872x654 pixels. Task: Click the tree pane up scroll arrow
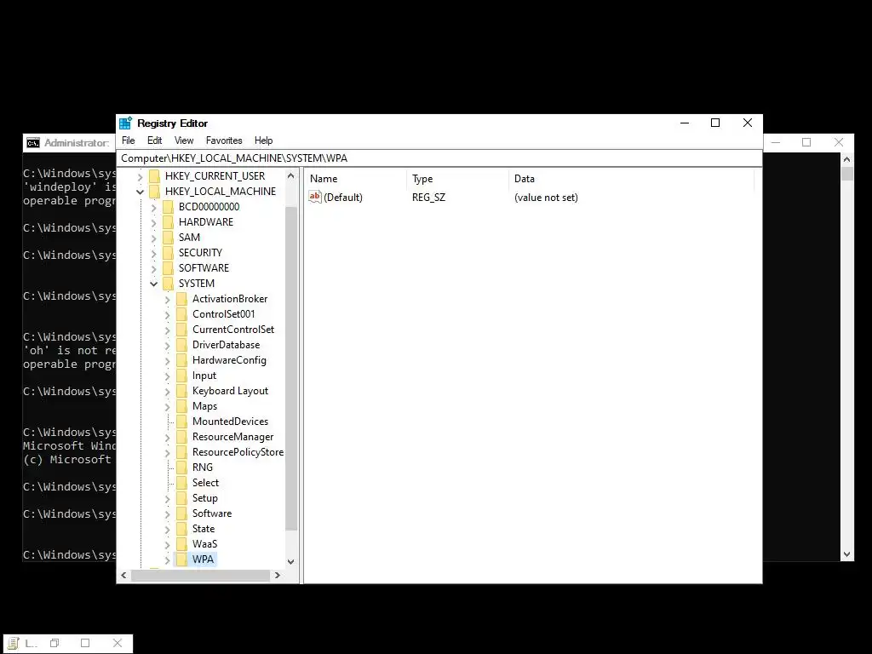click(291, 175)
